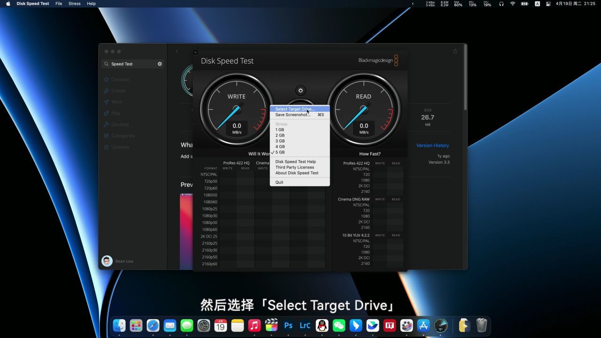Screen dimensions: 601x338
Task: Open the Trash in the dock
Action: pyautogui.click(x=482, y=325)
